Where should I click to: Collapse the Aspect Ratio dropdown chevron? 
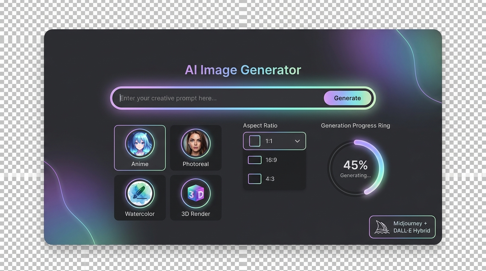tap(297, 141)
